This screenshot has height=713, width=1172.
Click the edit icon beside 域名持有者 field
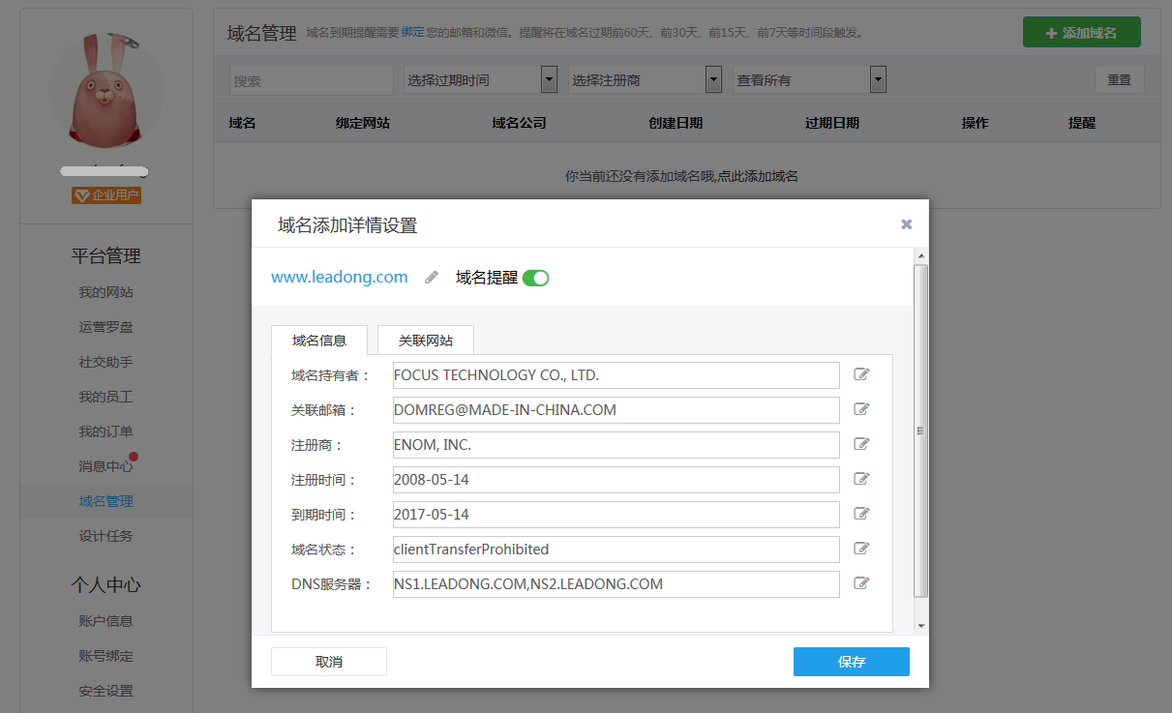tap(861, 374)
